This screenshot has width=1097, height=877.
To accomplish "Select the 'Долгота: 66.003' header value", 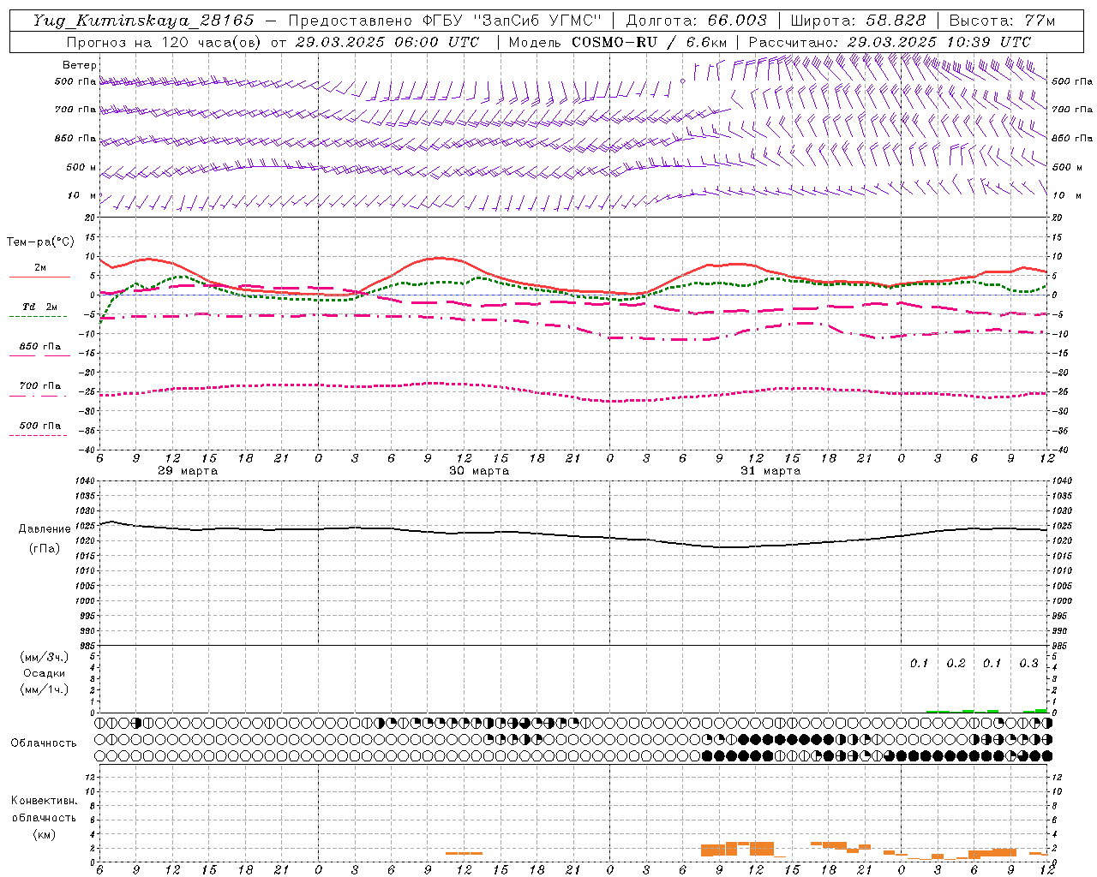I will click(x=696, y=21).
